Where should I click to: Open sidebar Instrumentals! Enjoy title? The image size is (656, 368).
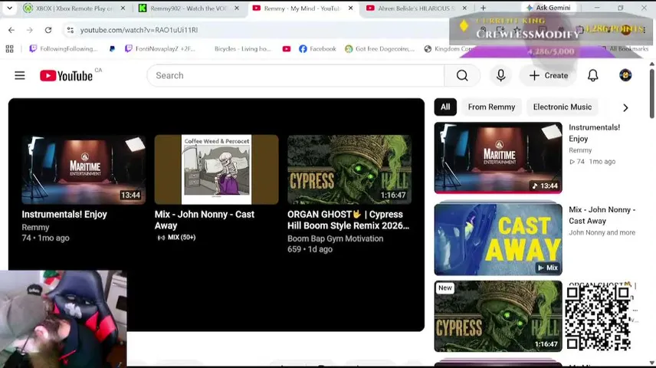coord(594,133)
